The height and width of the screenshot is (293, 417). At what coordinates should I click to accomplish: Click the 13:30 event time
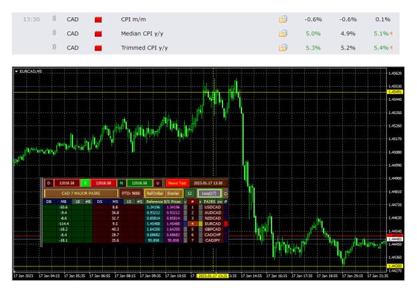point(31,19)
